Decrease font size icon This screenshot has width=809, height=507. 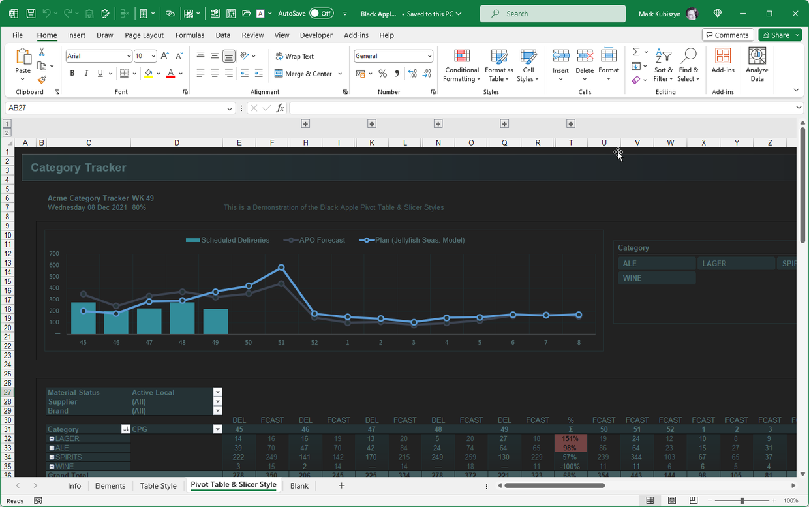tap(179, 56)
